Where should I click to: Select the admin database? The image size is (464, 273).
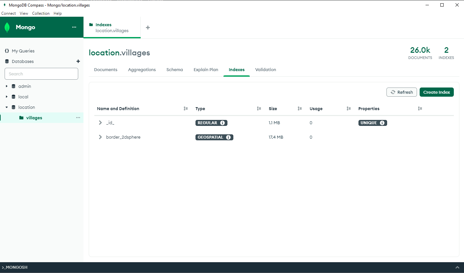[25, 86]
